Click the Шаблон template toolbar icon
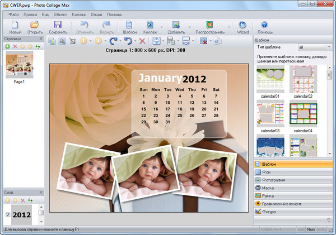The width and height of the screenshot is (336, 235). (130, 26)
